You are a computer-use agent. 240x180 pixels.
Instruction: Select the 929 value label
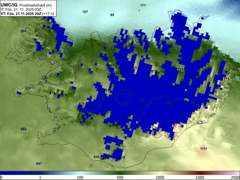click(122, 157)
